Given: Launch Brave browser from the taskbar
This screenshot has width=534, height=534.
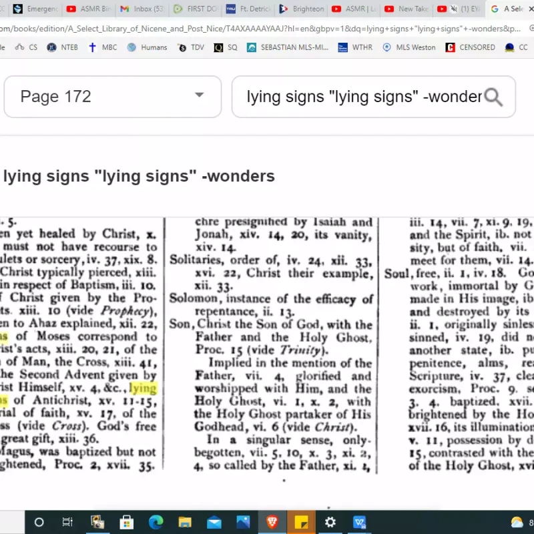Looking at the screenshot, I should (x=272, y=522).
